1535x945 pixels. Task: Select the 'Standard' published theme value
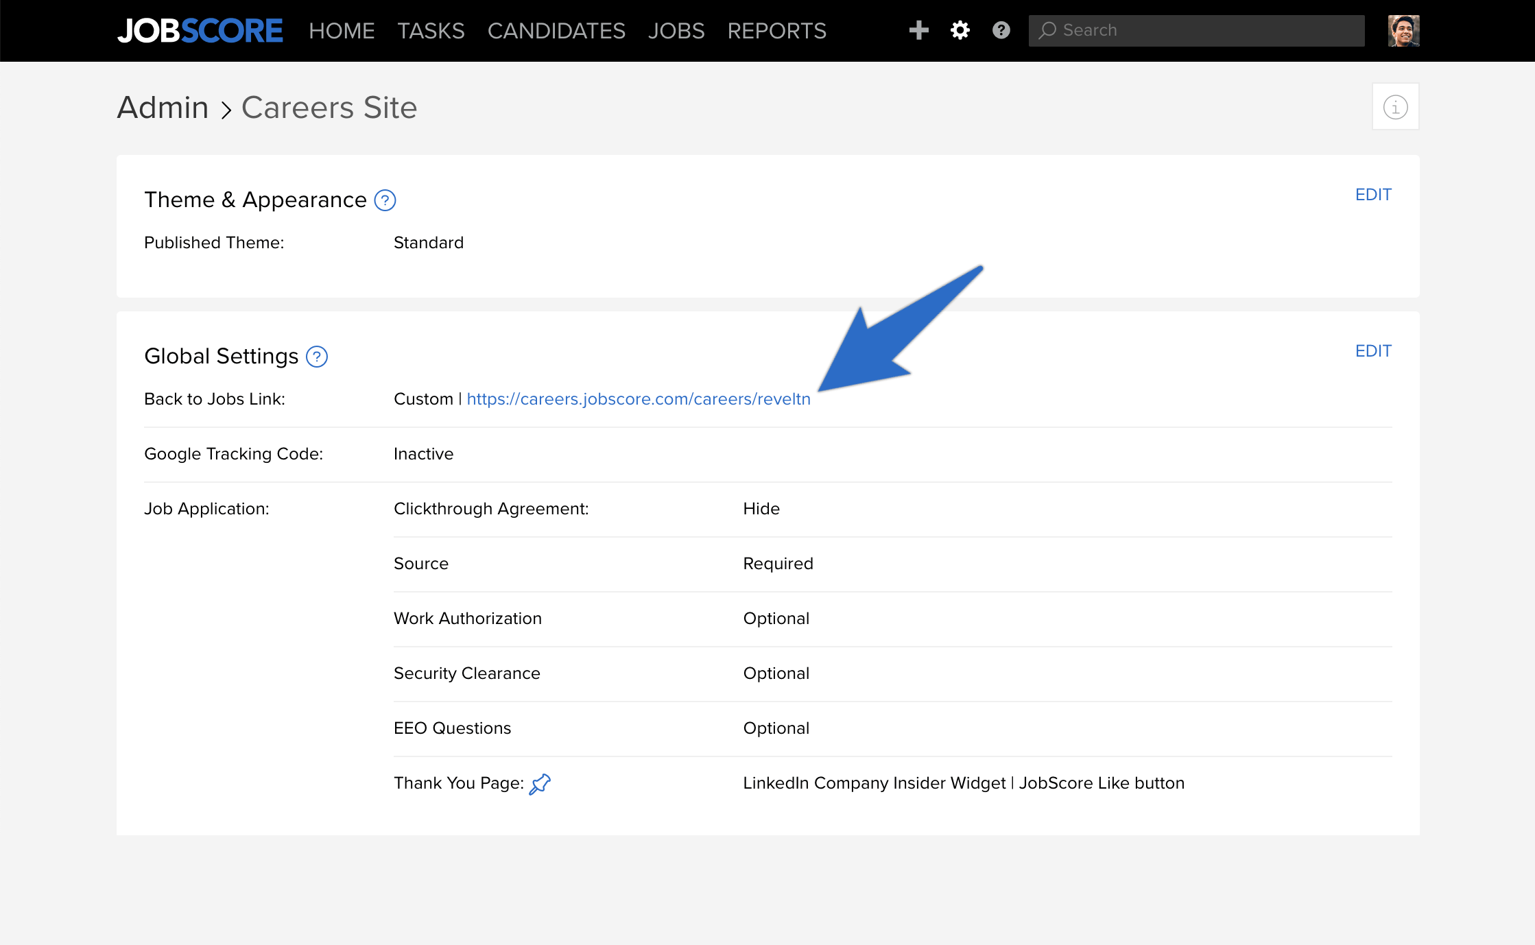point(429,243)
